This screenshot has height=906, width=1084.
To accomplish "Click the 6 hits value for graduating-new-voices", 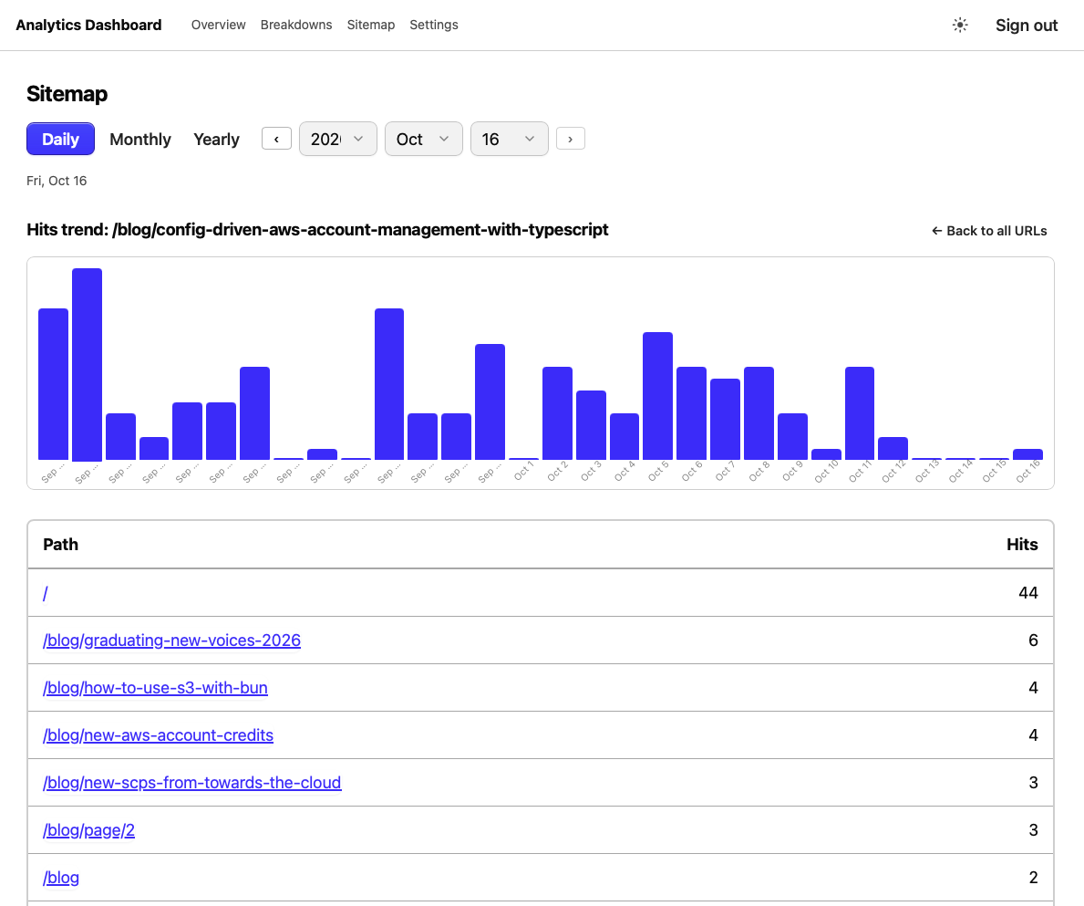I will (x=1033, y=640).
